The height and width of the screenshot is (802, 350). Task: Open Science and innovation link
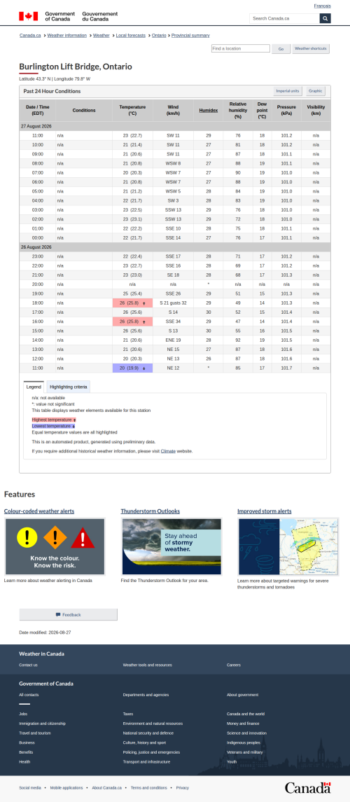[246, 733]
